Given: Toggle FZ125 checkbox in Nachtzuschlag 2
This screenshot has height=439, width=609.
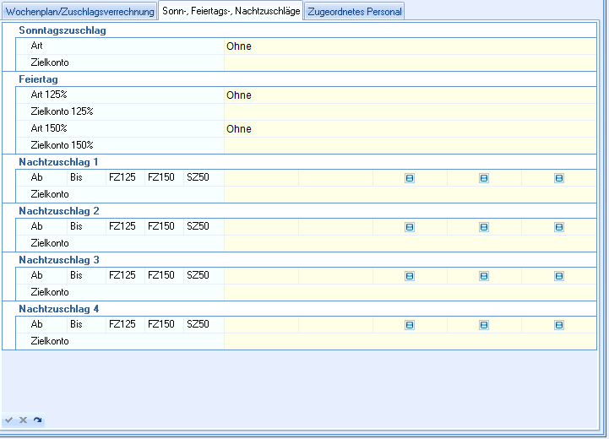Looking at the screenshot, I should (410, 227).
